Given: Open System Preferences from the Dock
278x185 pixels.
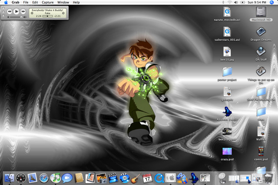Looking at the screenshot, I should pos(171,178).
